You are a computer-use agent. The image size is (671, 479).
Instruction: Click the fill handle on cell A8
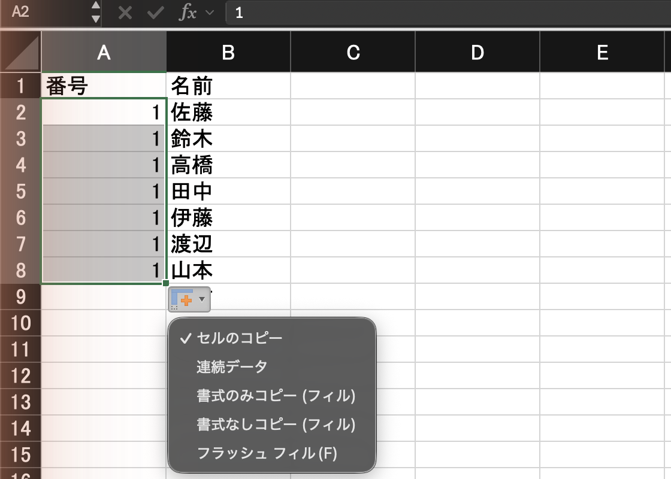point(165,283)
